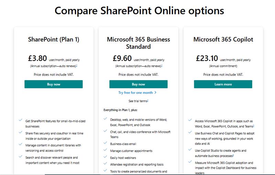Click checkmark beside Easily host webinars
Viewport: 275px width, 175px height.
click(x=105, y=156)
